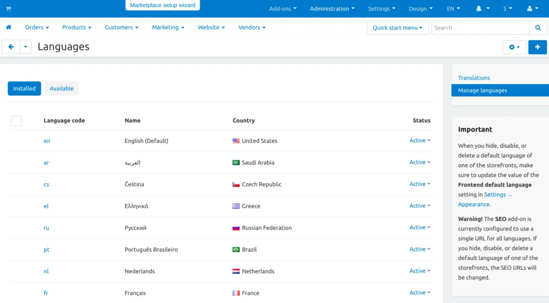This screenshot has height=303, width=549.
Task: Open the Orders menu
Action: click(x=37, y=27)
